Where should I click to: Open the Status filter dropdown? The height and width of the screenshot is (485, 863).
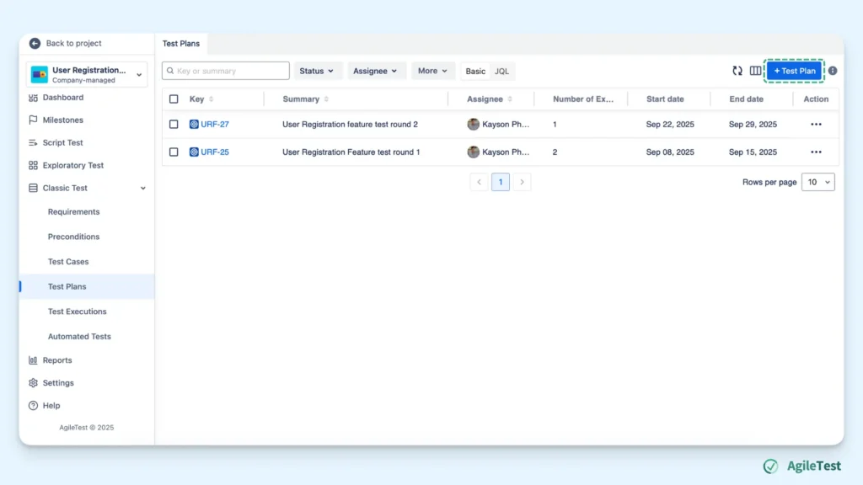[x=317, y=71]
